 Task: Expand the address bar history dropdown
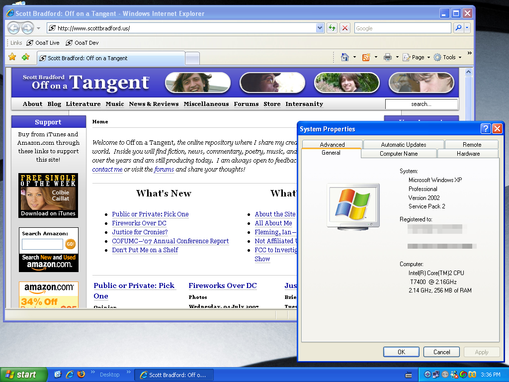click(320, 28)
